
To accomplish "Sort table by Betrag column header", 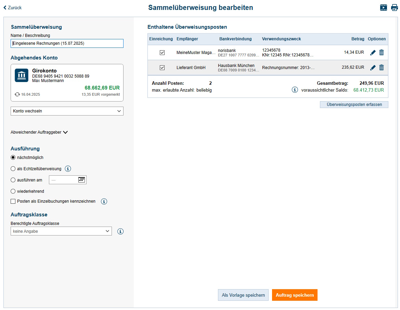I will (358, 39).
